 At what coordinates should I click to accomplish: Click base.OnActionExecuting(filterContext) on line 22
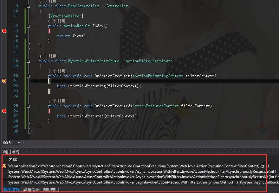pyautogui.click(x=99, y=86)
